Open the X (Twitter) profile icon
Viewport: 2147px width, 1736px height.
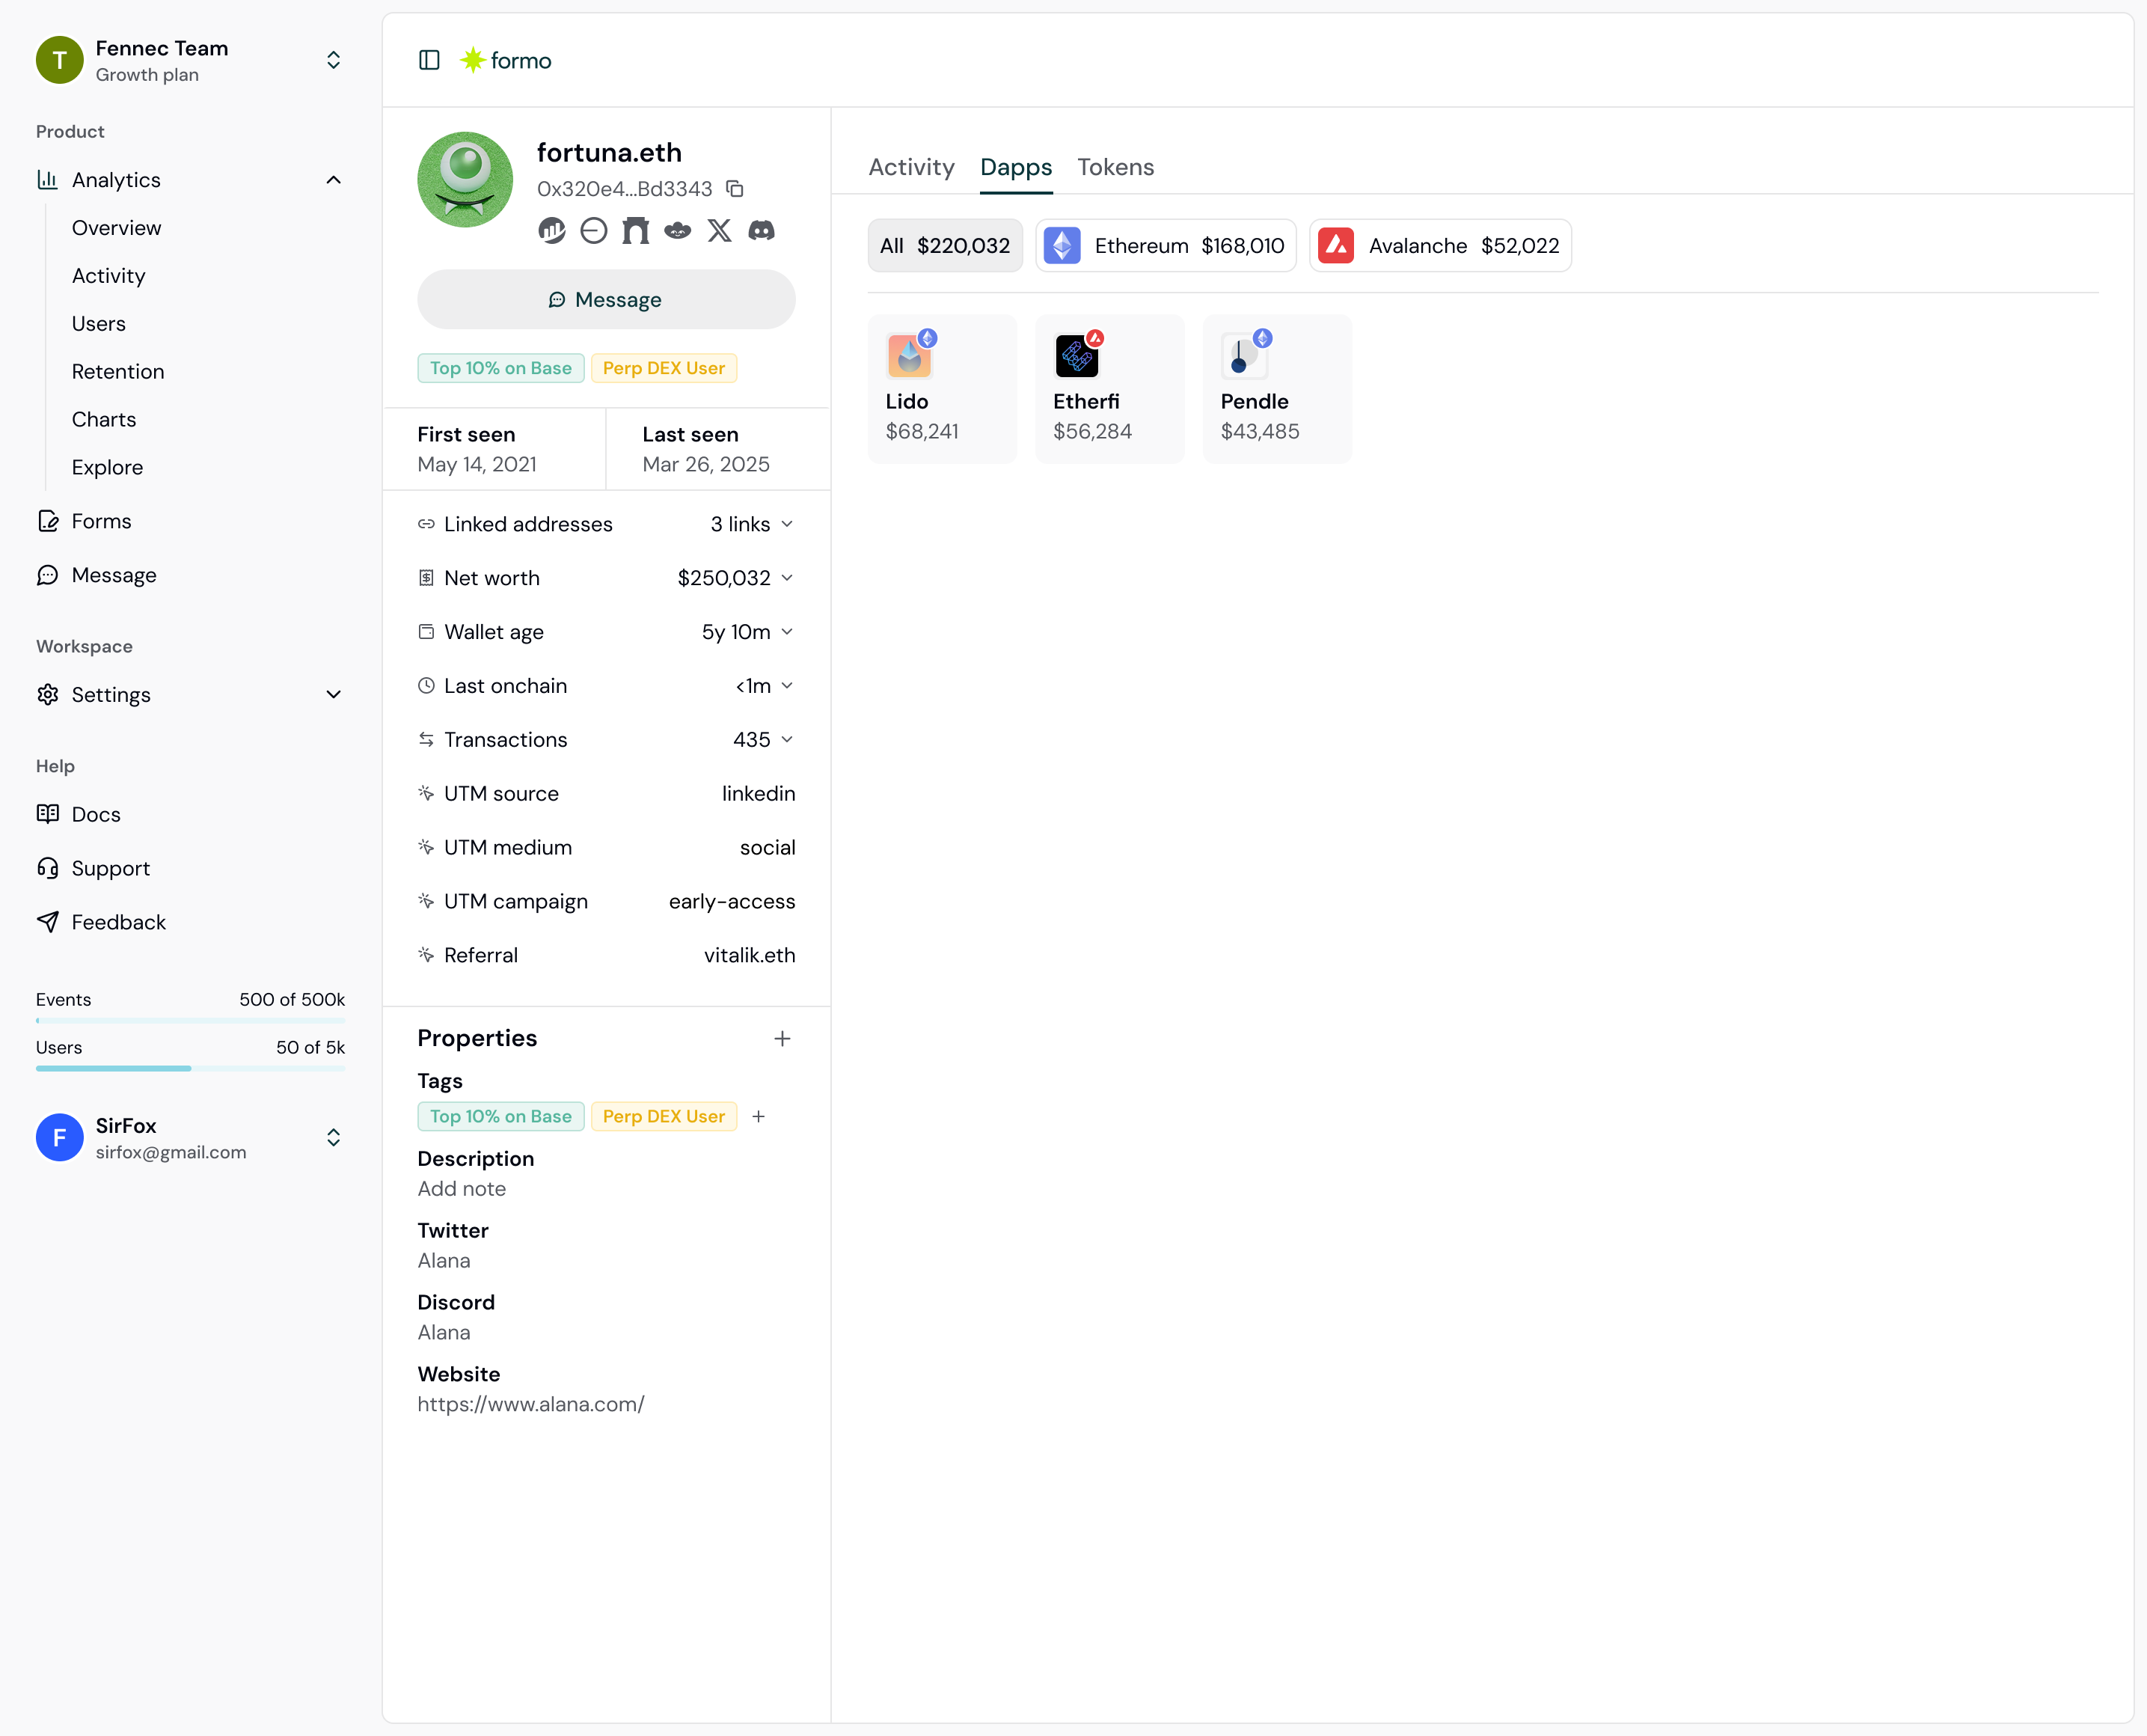[720, 231]
